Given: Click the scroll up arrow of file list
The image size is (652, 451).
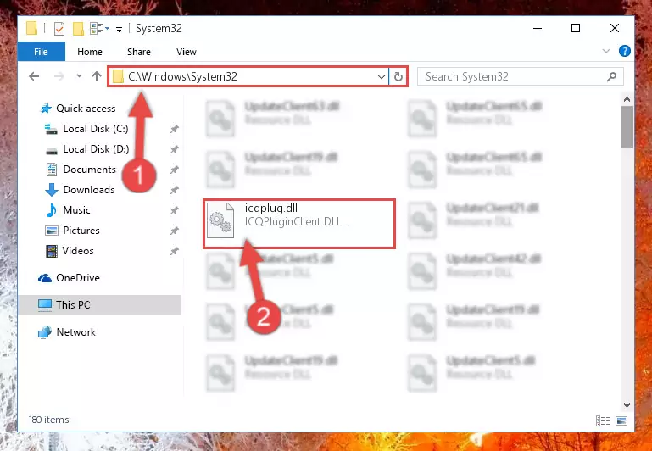Looking at the screenshot, I should 627,99.
